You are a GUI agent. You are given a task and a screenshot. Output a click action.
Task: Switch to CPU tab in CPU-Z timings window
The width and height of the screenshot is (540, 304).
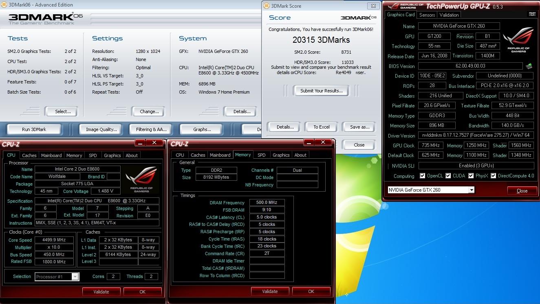click(x=180, y=155)
